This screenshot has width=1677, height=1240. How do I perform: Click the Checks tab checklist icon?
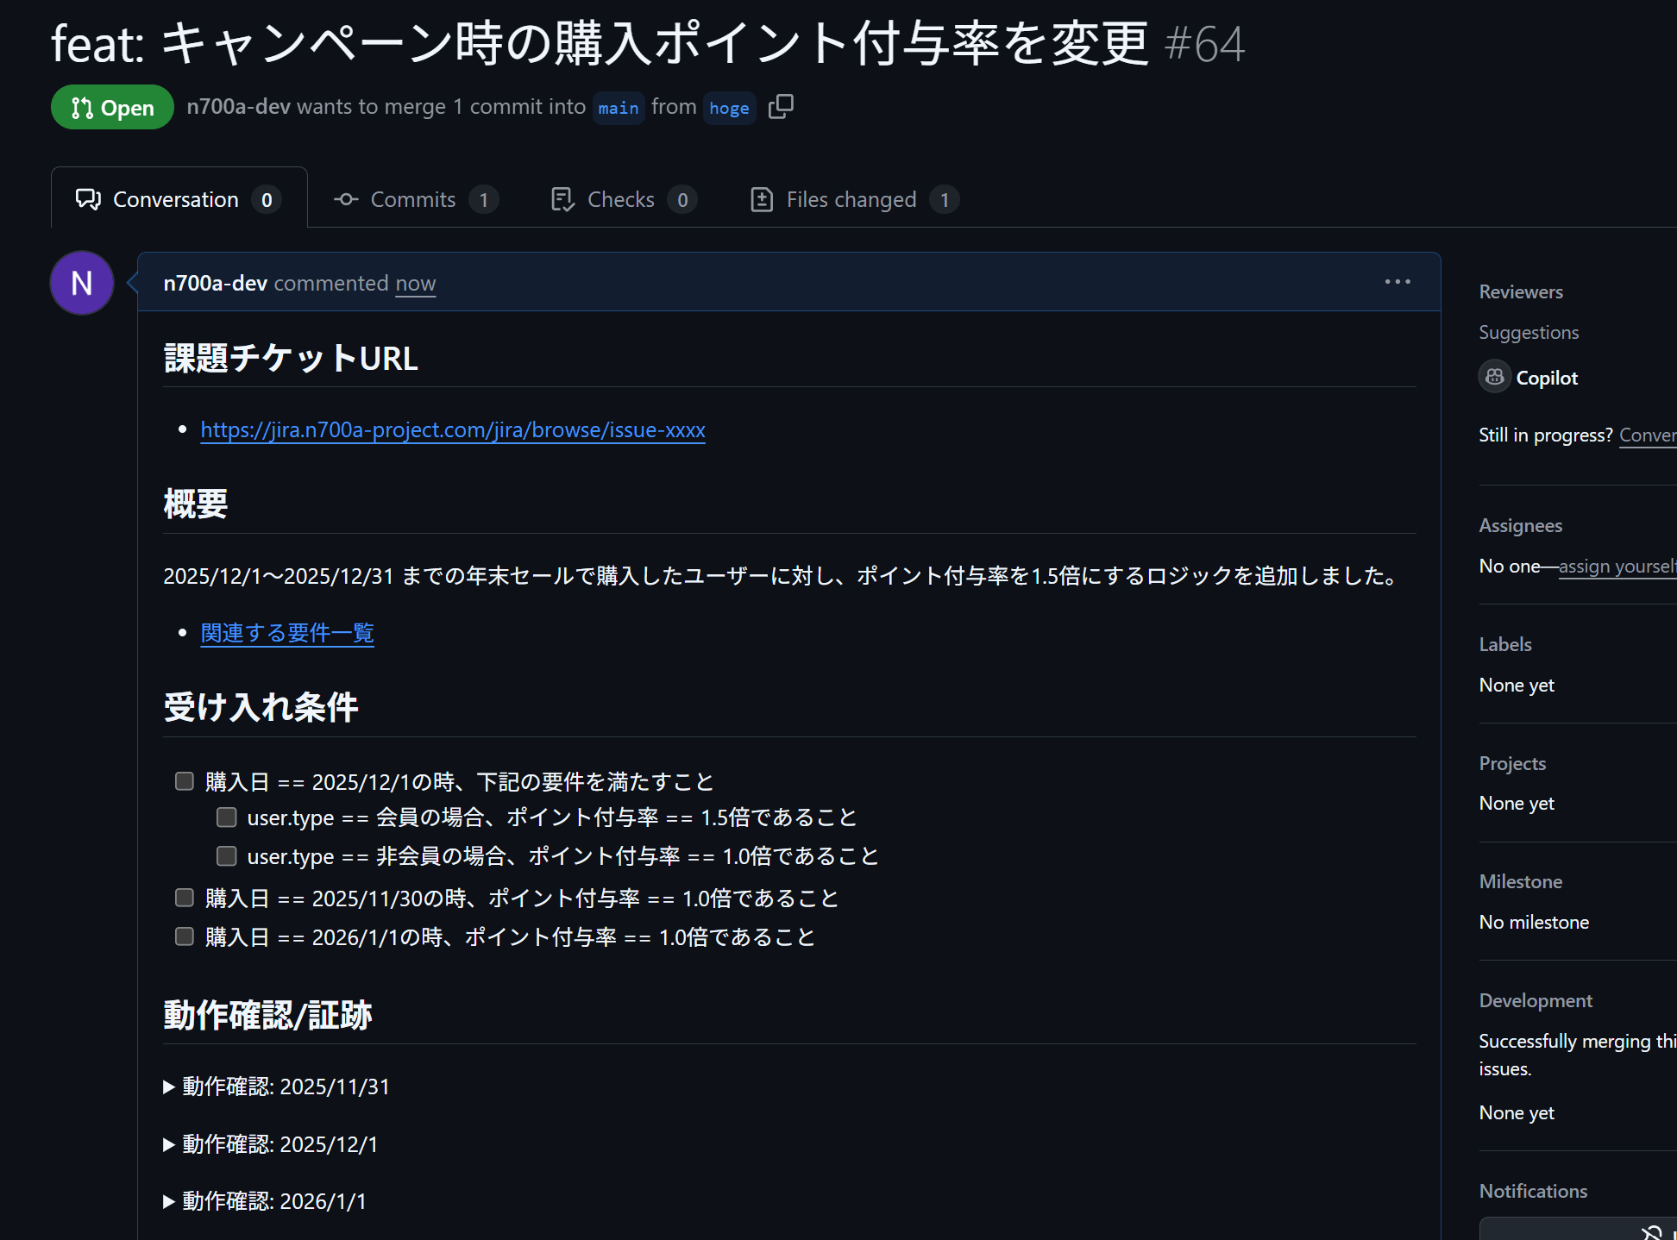pyautogui.click(x=562, y=199)
